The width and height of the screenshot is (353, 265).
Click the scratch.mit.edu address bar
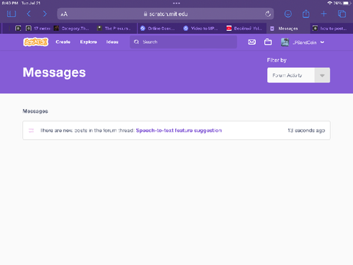point(165,14)
